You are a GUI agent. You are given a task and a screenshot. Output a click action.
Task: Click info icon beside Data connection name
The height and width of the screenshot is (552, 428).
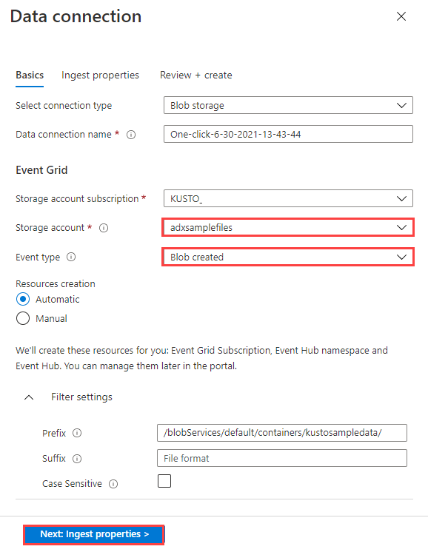click(131, 135)
